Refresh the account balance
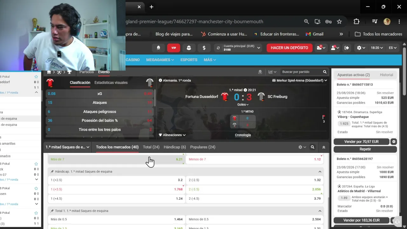 (218, 48)
